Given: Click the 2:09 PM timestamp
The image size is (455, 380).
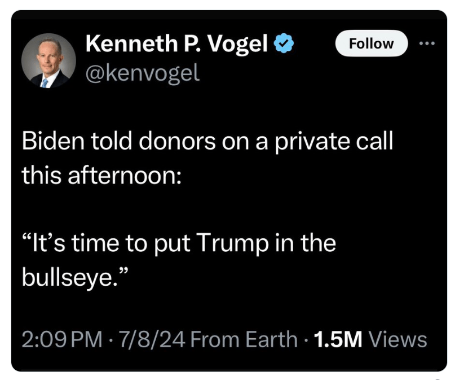Looking at the screenshot, I should tap(62, 339).
